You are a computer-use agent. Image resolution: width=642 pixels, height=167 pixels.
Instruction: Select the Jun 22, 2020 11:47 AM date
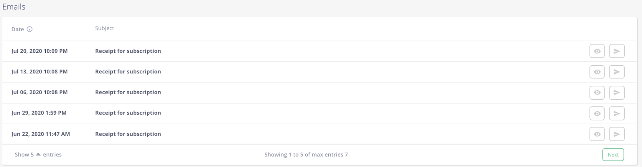(x=41, y=134)
